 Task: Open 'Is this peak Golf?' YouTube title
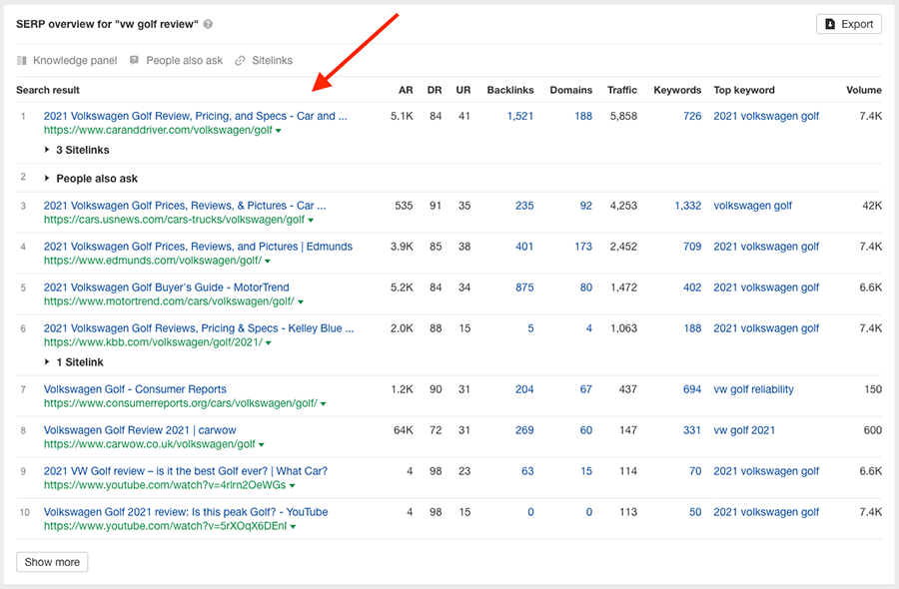(x=186, y=512)
